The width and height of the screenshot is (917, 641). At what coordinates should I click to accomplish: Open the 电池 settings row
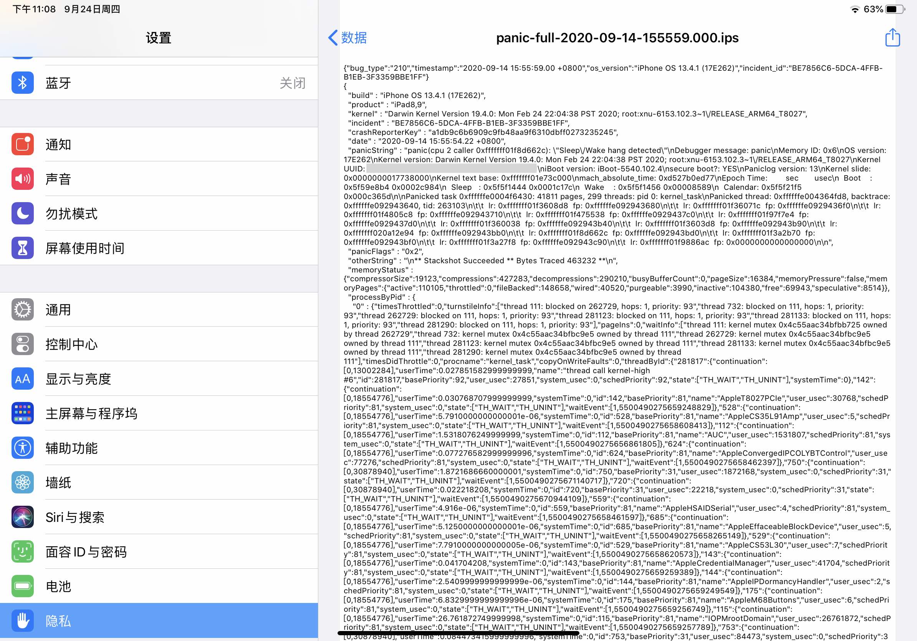coord(58,586)
